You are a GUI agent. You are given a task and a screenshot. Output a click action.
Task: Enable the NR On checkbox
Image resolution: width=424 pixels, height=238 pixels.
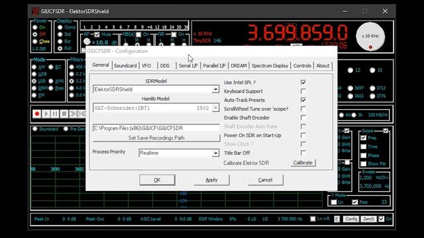click(x=174, y=34)
